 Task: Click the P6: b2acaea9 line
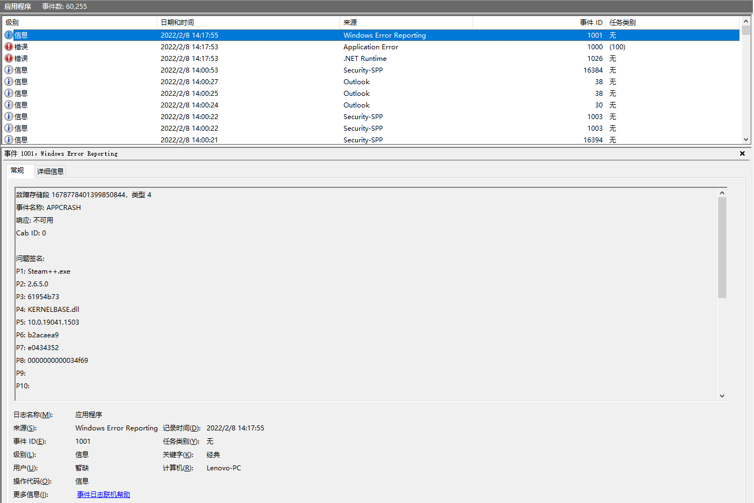pos(37,335)
